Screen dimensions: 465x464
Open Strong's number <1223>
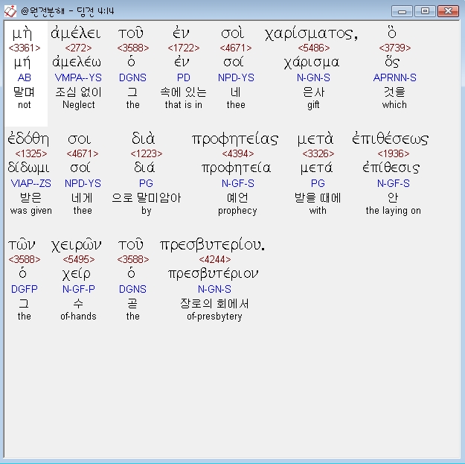point(147,153)
